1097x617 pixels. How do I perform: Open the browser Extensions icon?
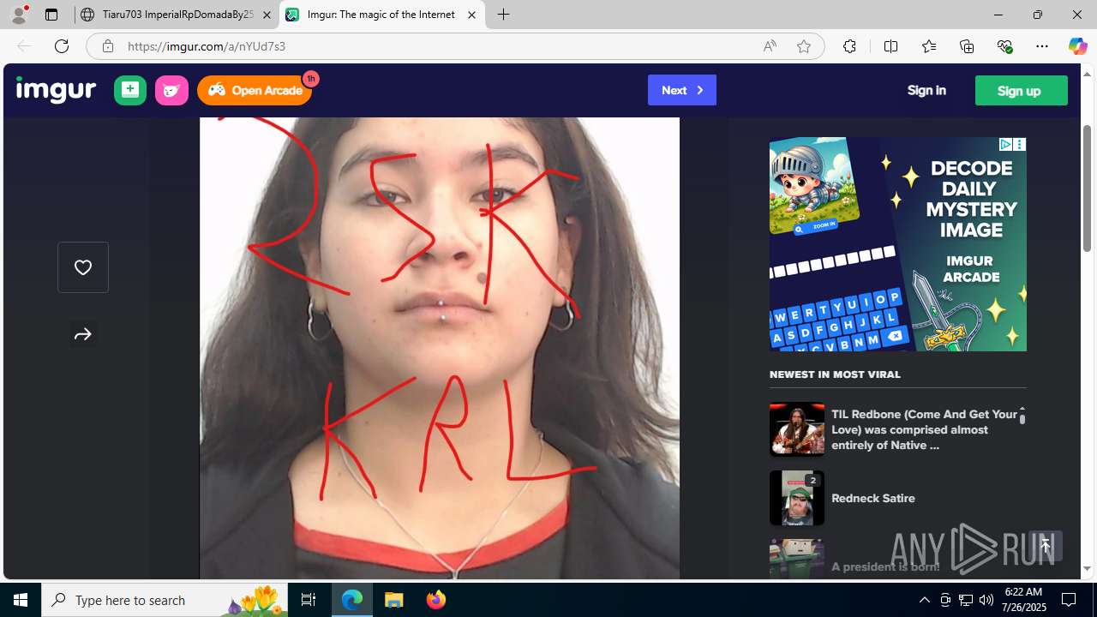[849, 46]
